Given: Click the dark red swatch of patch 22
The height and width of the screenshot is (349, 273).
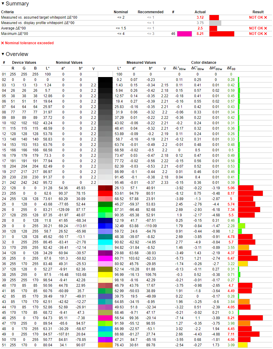Looking at the screenshot, I should (x=105, y=188).
